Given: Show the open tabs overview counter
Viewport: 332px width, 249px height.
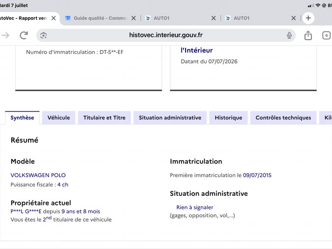Looking at the screenshot, I should coord(326,35).
